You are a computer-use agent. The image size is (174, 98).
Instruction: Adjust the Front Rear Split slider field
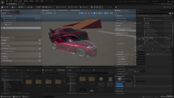coord(139,72)
